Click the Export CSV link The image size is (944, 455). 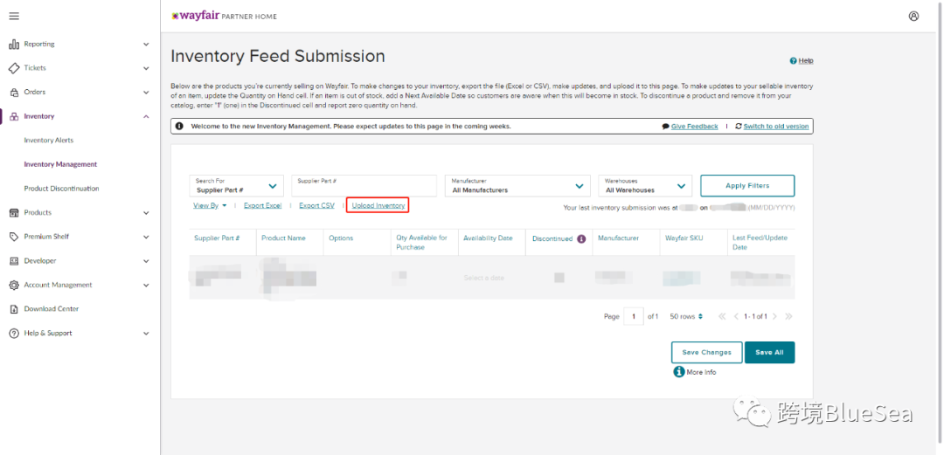pyautogui.click(x=316, y=205)
